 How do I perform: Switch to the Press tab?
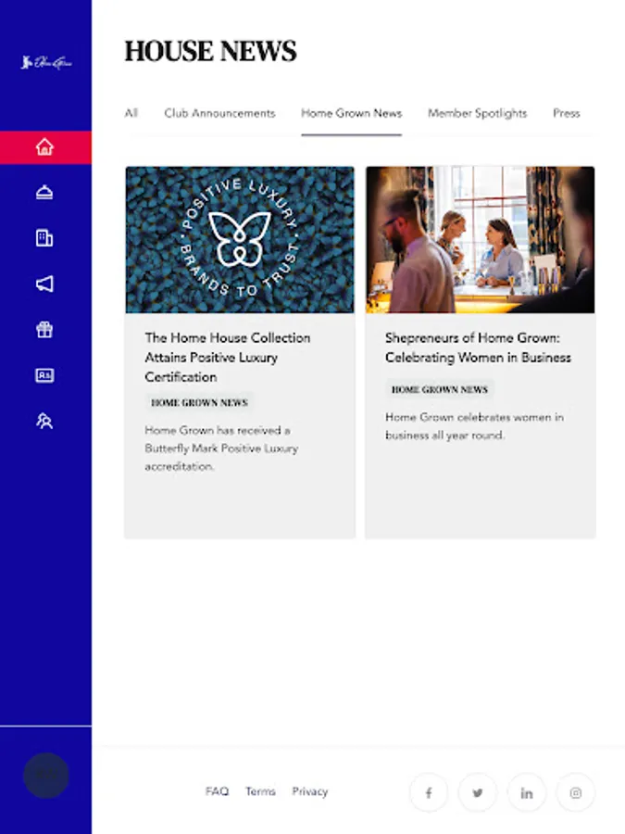(566, 113)
